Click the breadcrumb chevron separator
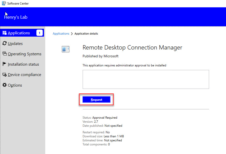This screenshot has height=154, width=226. pos(72,34)
